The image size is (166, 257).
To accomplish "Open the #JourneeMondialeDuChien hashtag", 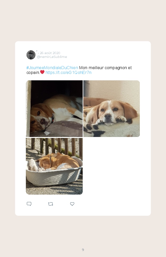I will 52,68.
